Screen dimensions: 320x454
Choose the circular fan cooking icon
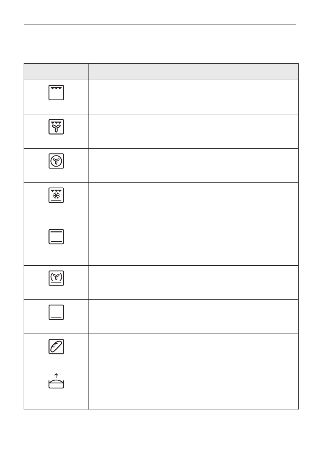coord(56,162)
